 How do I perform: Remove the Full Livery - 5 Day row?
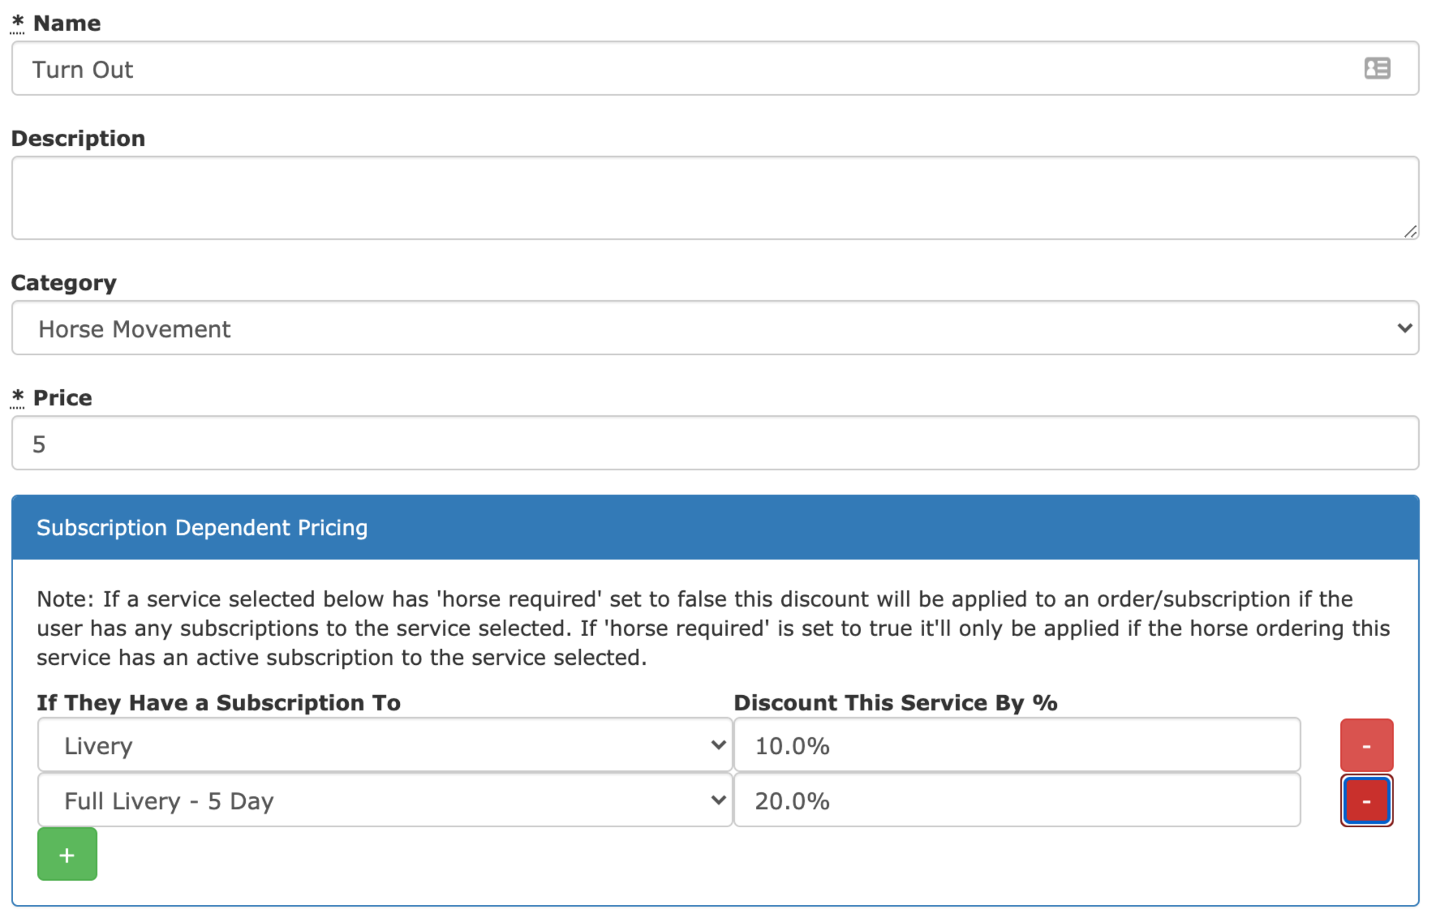1366,800
